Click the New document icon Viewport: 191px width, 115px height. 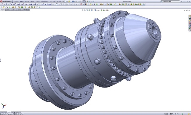click(66, 2)
